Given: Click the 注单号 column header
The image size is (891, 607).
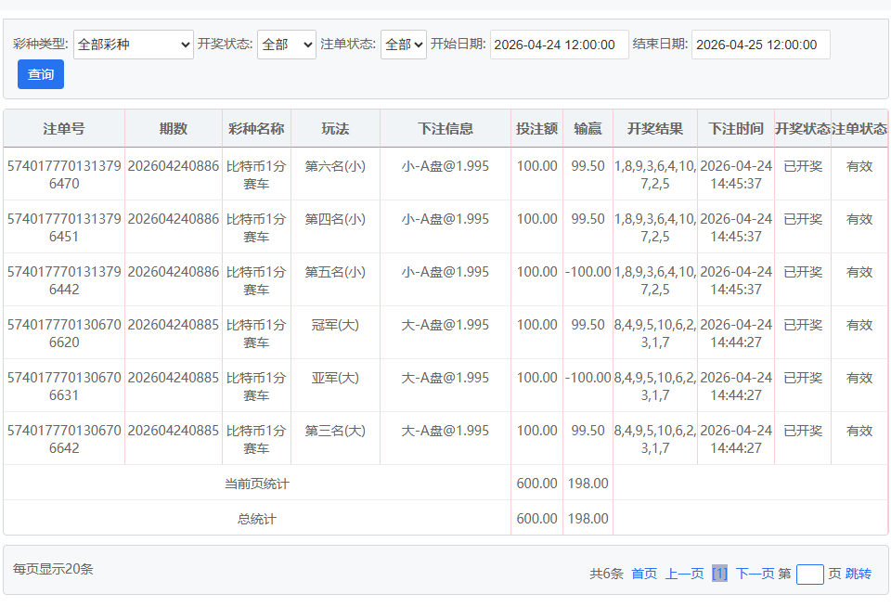Looking at the screenshot, I should coord(64,128).
